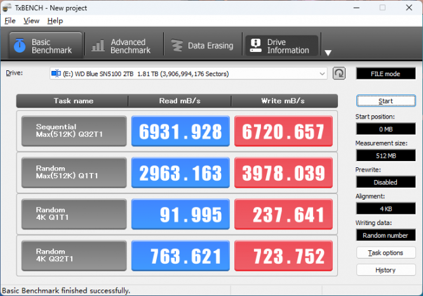
Task: Click the Alignment 4 KB field
Action: click(386, 209)
